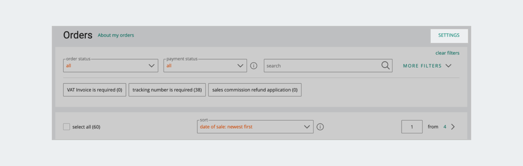Filter by sales commission refund application (0)
This screenshot has width=523, height=166.
(255, 90)
